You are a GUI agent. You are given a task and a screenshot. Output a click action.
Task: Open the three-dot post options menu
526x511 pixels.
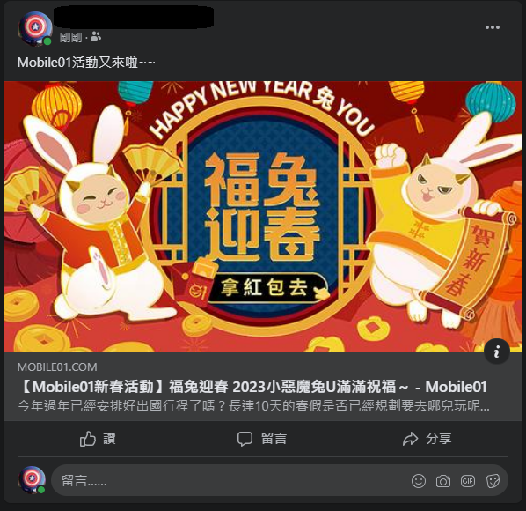pos(492,27)
